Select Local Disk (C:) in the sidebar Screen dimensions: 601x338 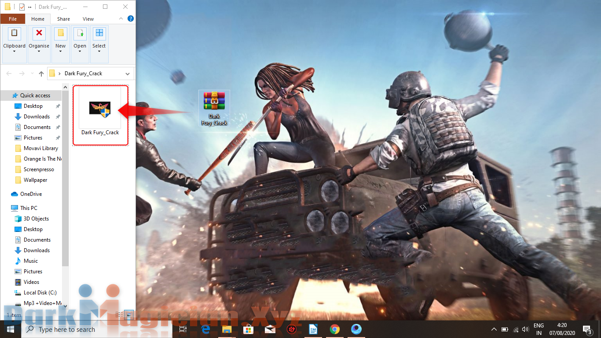click(40, 293)
